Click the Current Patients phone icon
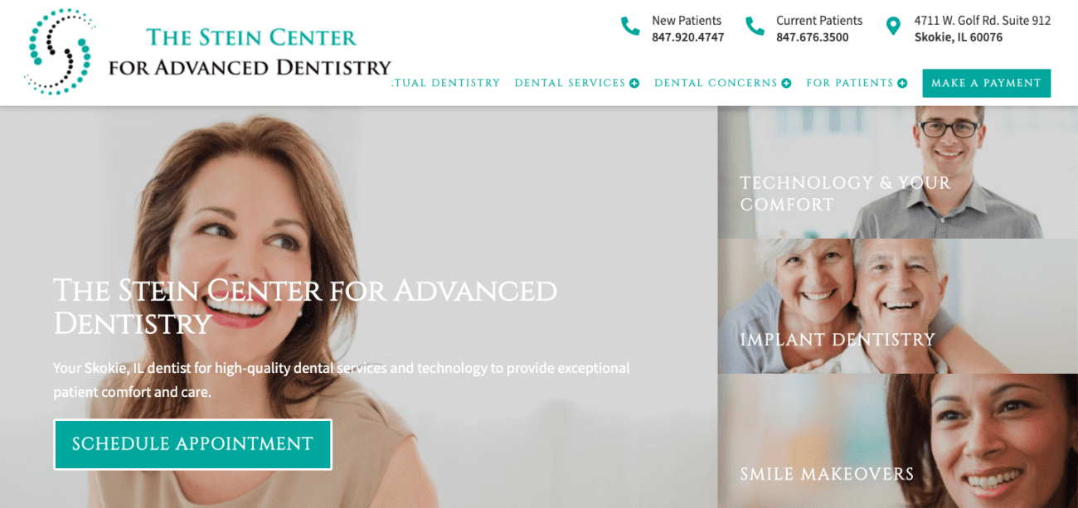This screenshot has height=508, width=1078. (x=755, y=27)
